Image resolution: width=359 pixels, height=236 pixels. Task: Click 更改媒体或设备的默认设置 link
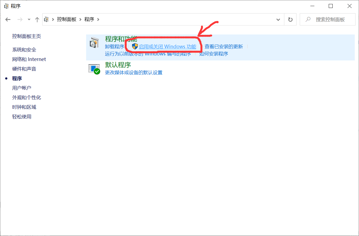click(134, 73)
